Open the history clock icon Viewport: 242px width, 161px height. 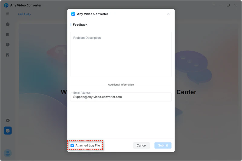[x=8, y=45]
